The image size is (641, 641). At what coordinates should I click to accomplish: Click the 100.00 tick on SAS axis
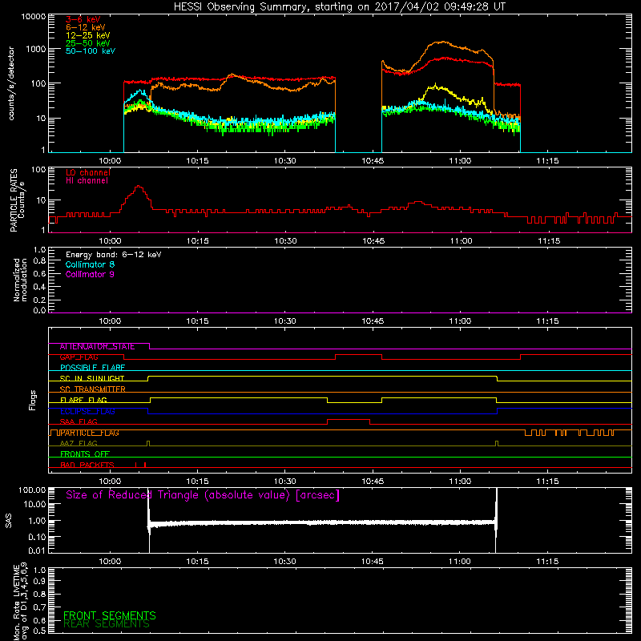pyautogui.click(x=32, y=490)
